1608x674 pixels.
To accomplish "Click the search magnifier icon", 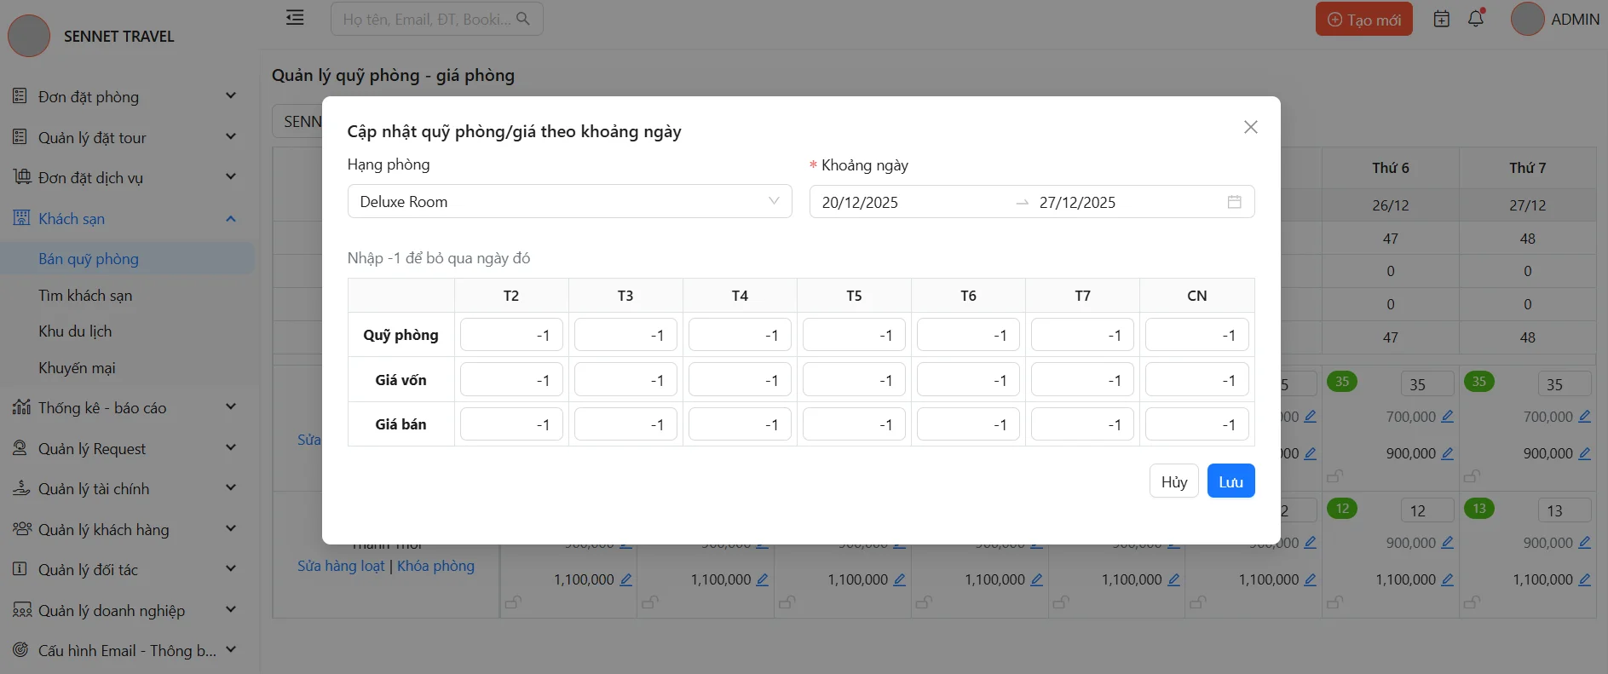I will tap(523, 19).
